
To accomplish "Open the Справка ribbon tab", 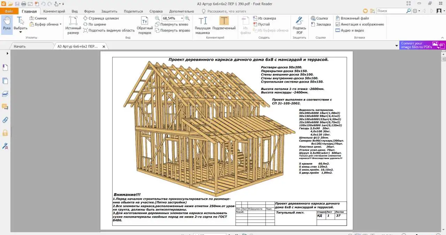I will coord(156,11).
